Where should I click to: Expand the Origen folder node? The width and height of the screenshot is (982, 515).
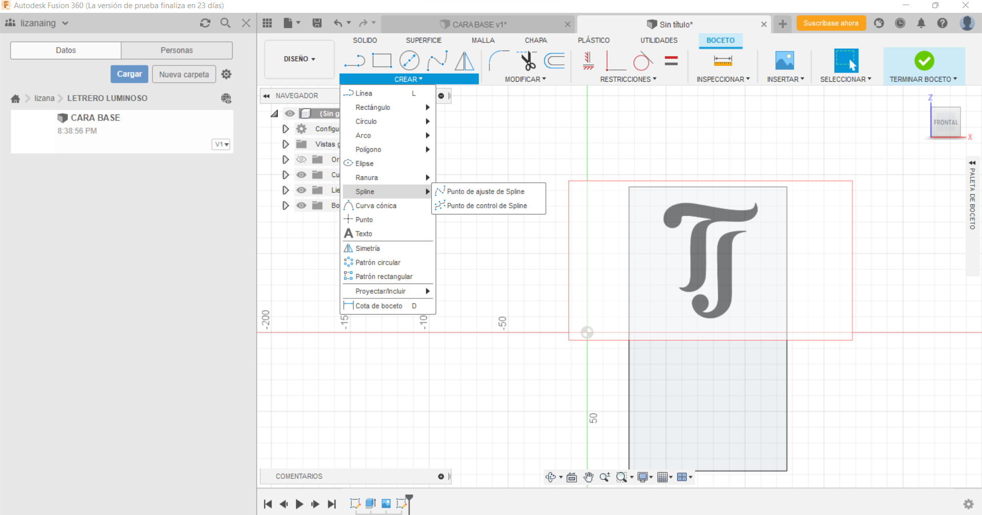coord(285,159)
